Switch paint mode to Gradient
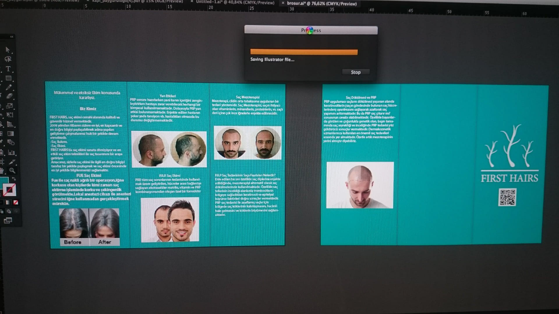Screen dimensions: 559x314 click(8, 202)
